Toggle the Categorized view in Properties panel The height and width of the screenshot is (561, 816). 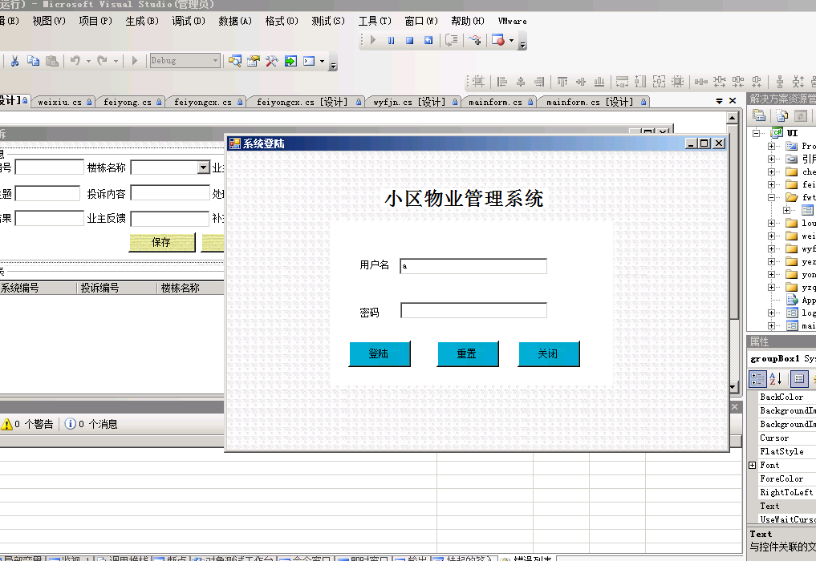click(757, 378)
